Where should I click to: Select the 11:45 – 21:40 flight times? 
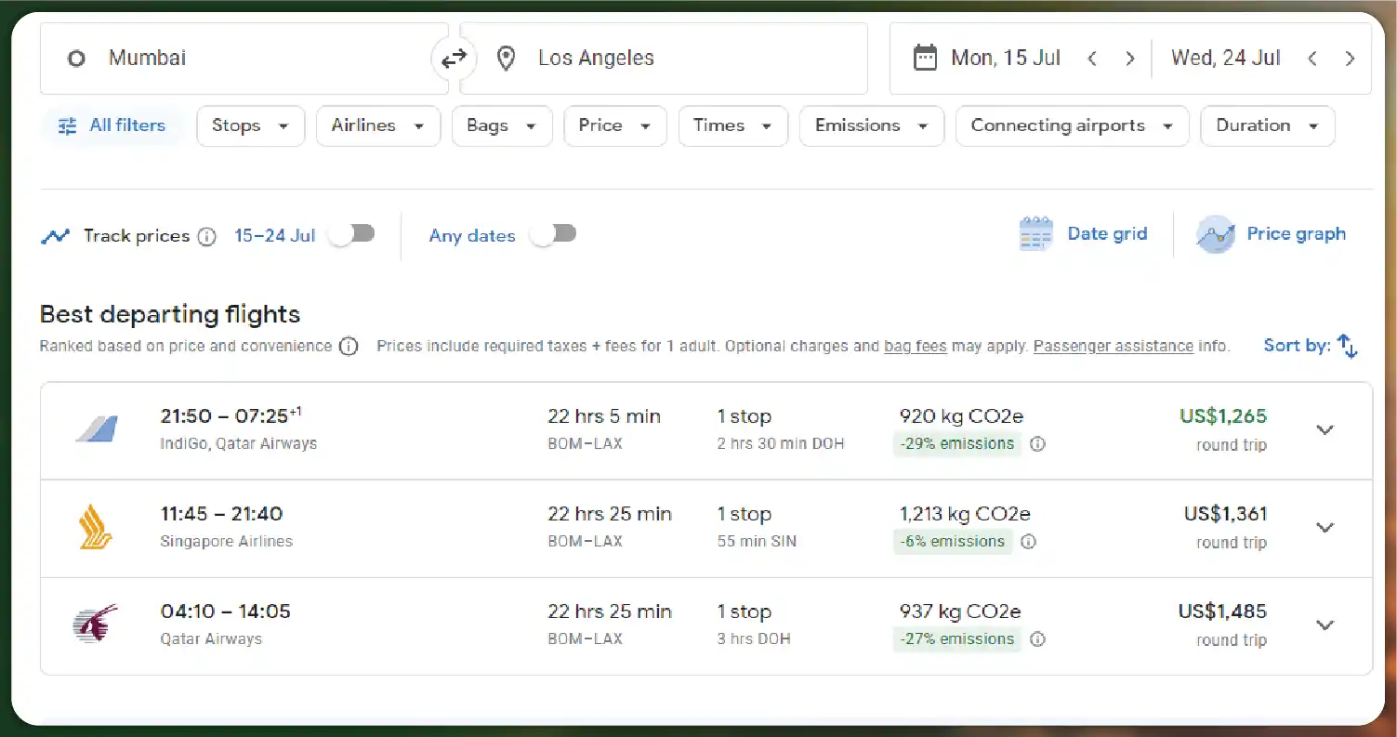(x=221, y=514)
